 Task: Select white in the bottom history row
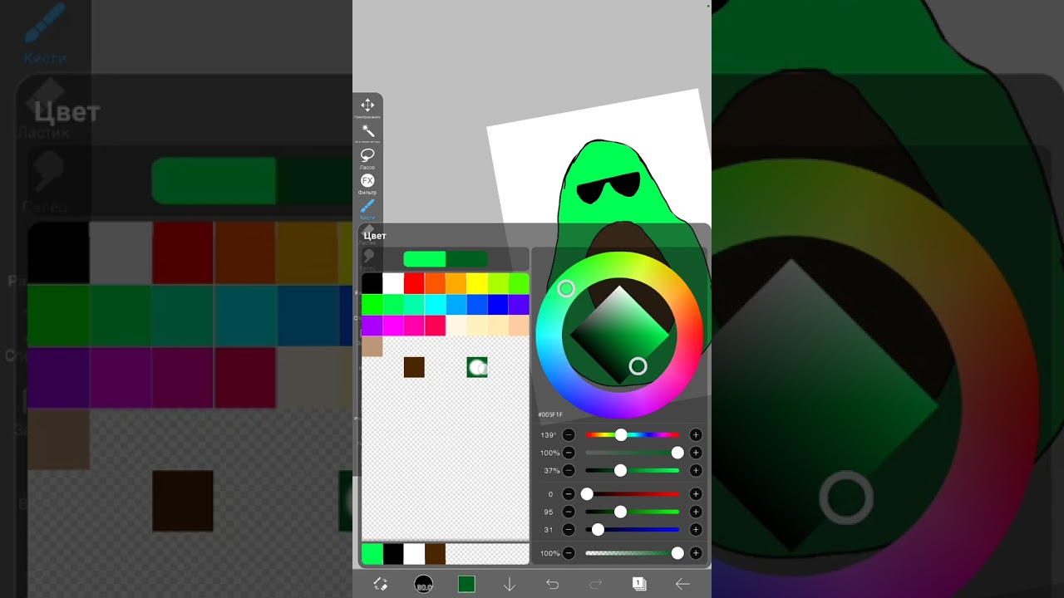click(414, 554)
